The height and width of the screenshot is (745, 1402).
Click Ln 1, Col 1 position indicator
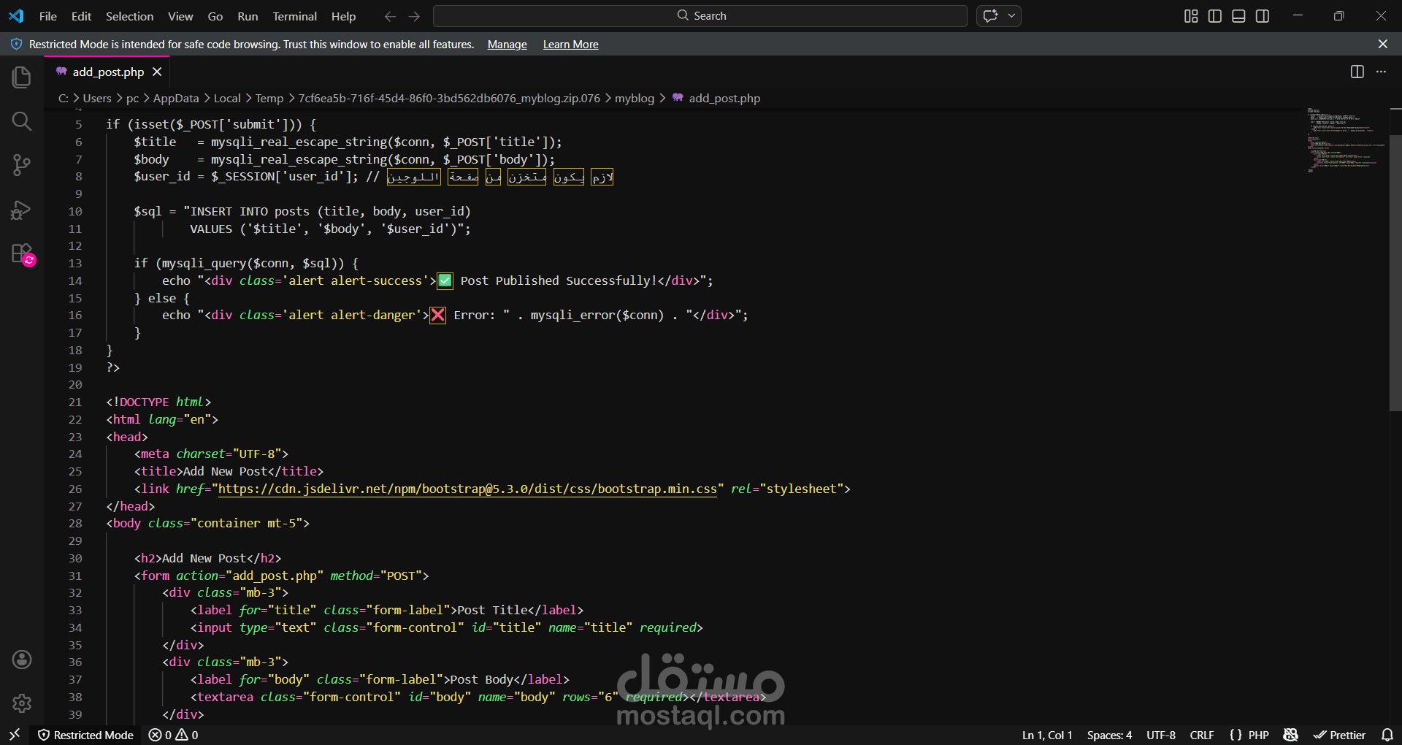coord(1047,735)
